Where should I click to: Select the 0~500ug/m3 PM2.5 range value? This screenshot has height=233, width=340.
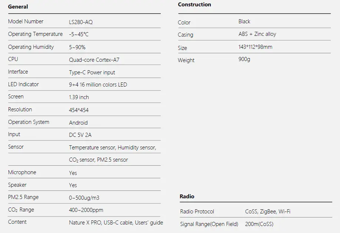click(x=84, y=198)
